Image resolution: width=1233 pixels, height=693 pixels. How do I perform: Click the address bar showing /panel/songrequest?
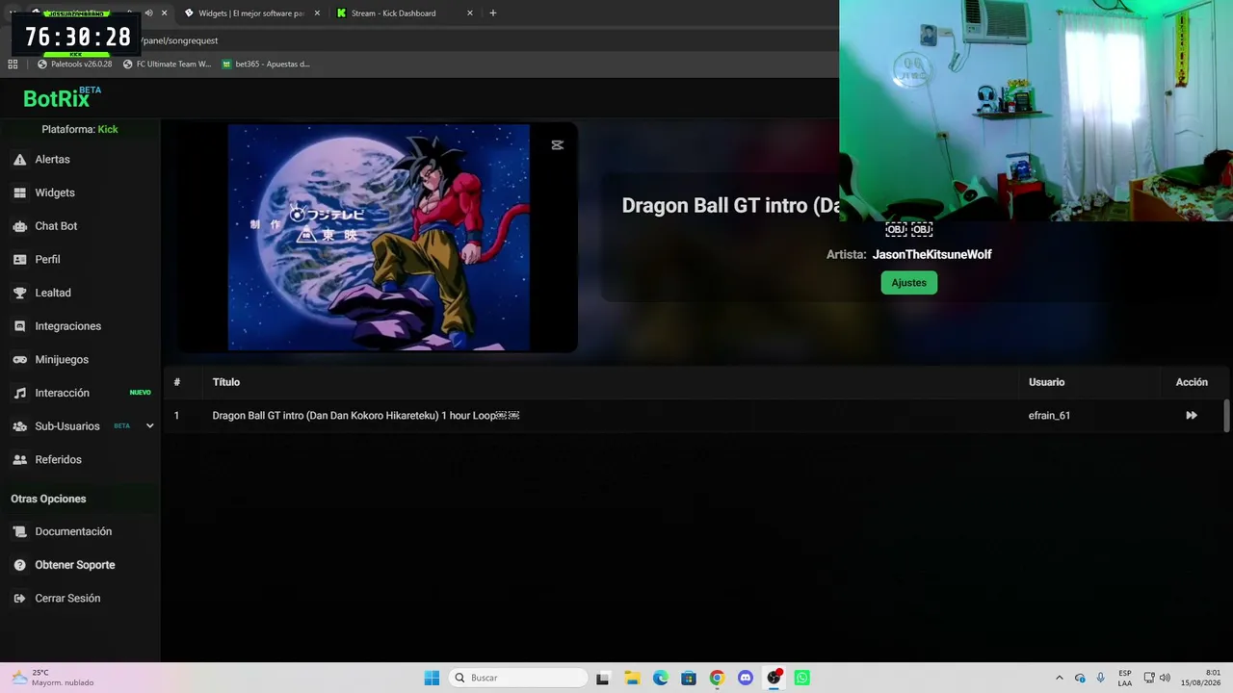pyautogui.click(x=482, y=40)
